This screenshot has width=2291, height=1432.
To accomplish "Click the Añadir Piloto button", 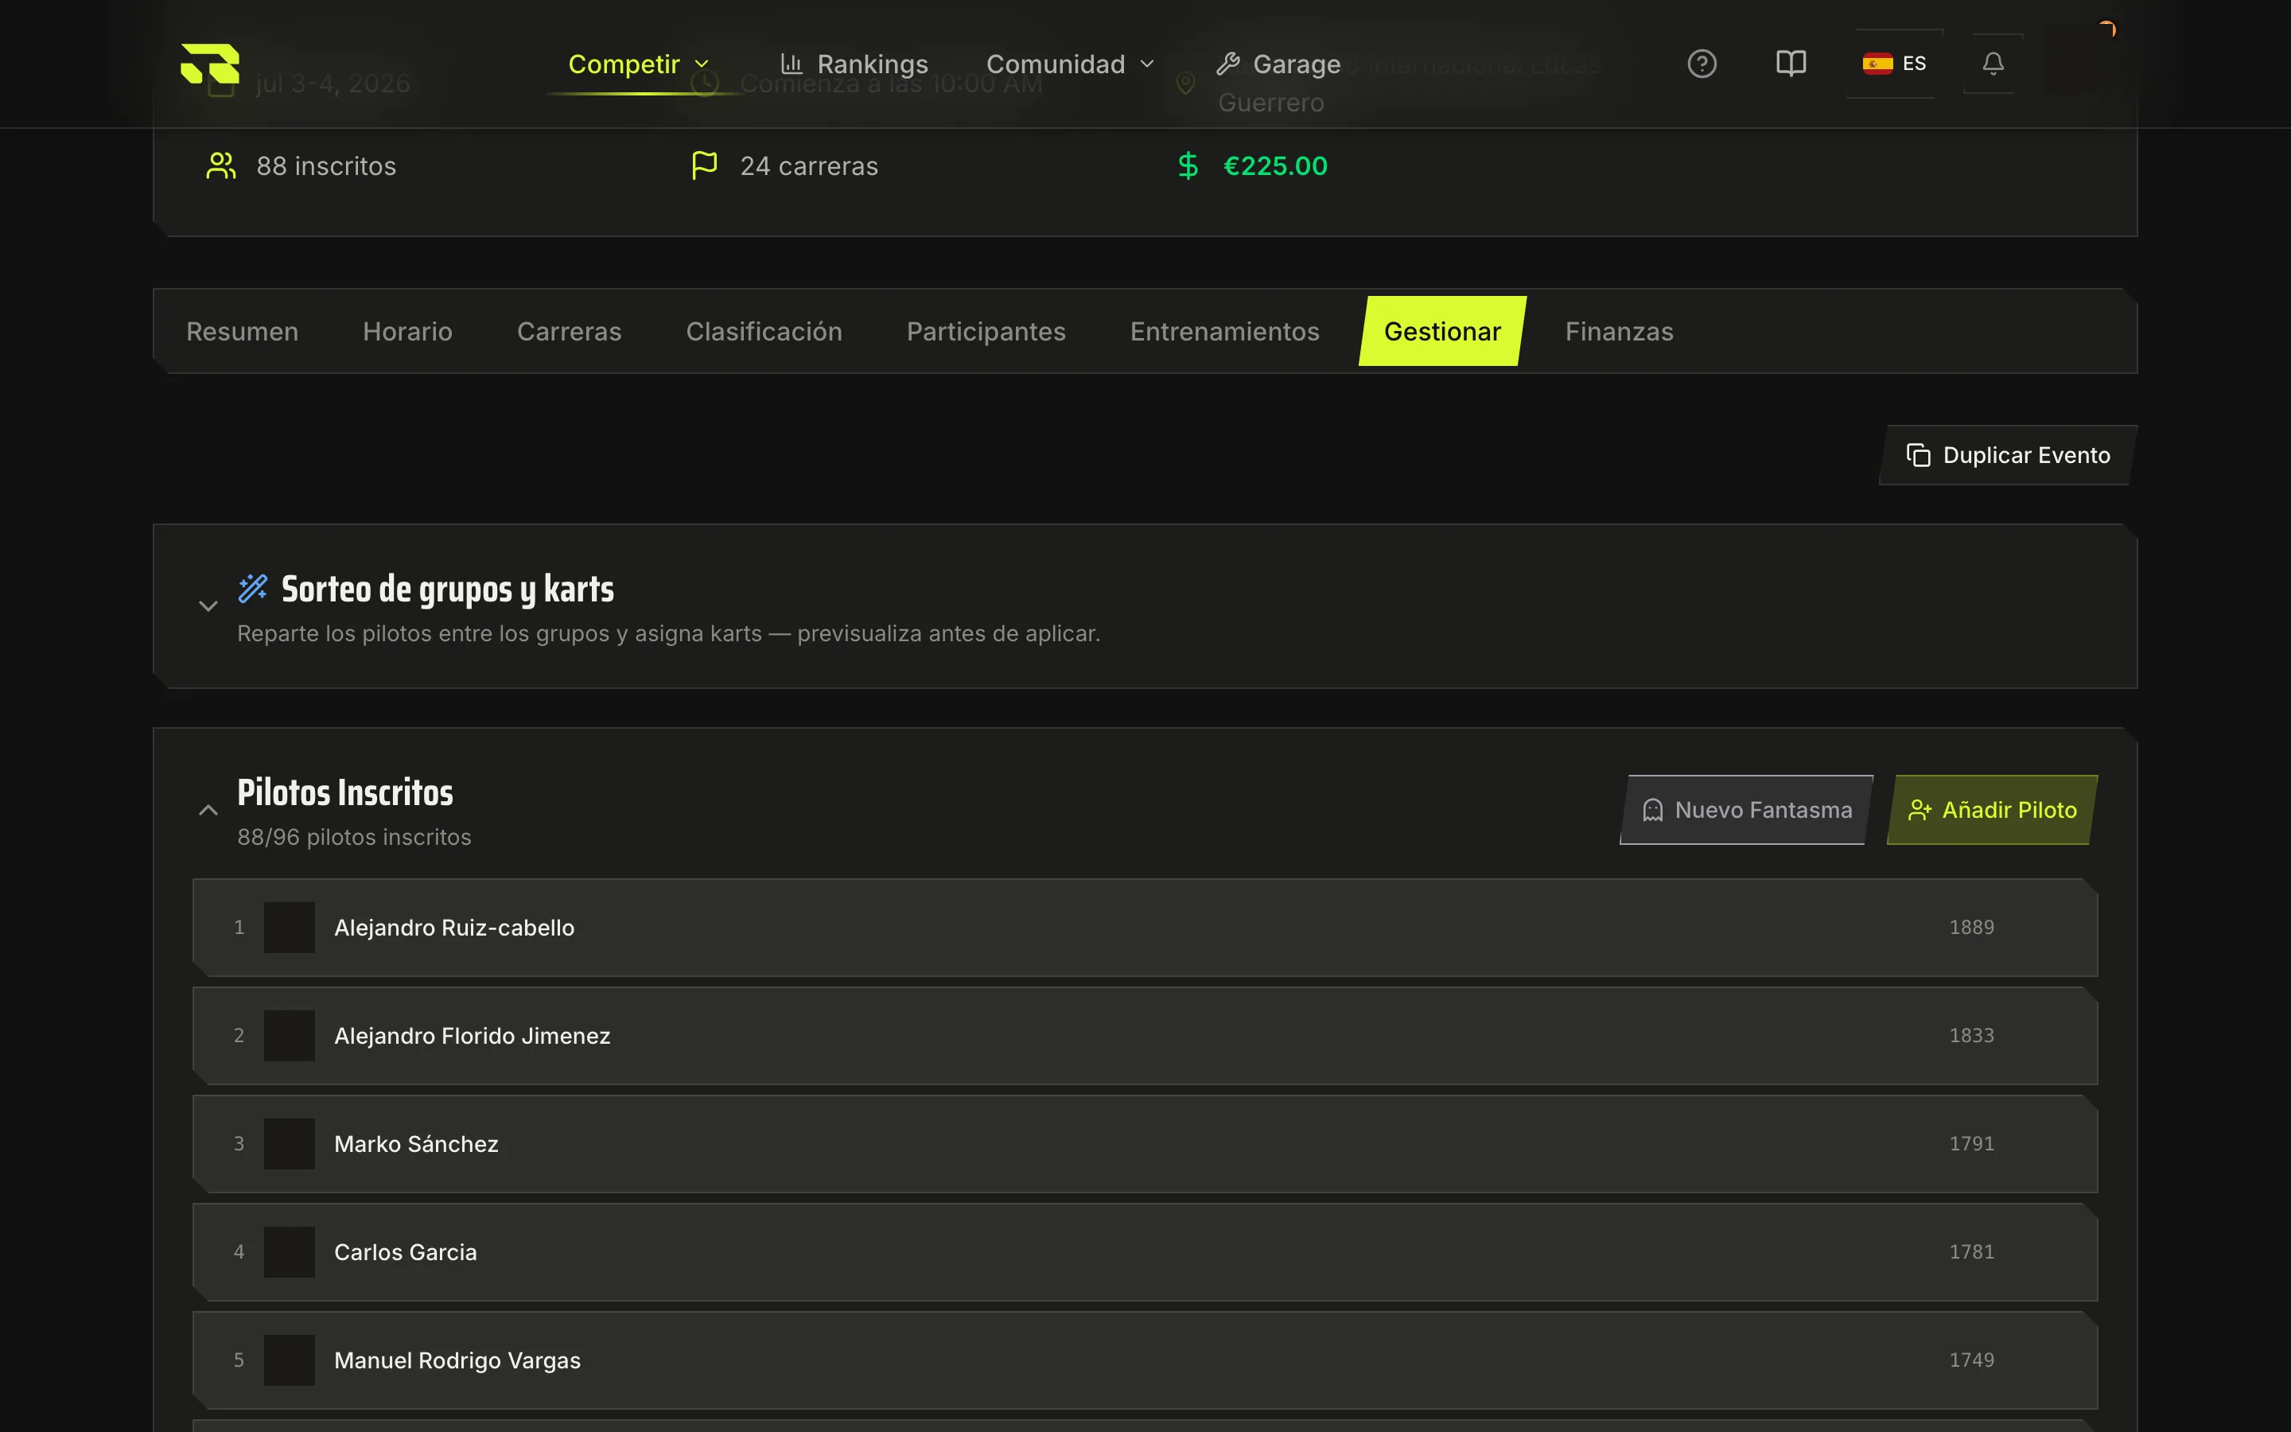I will click(x=1993, y=810).
